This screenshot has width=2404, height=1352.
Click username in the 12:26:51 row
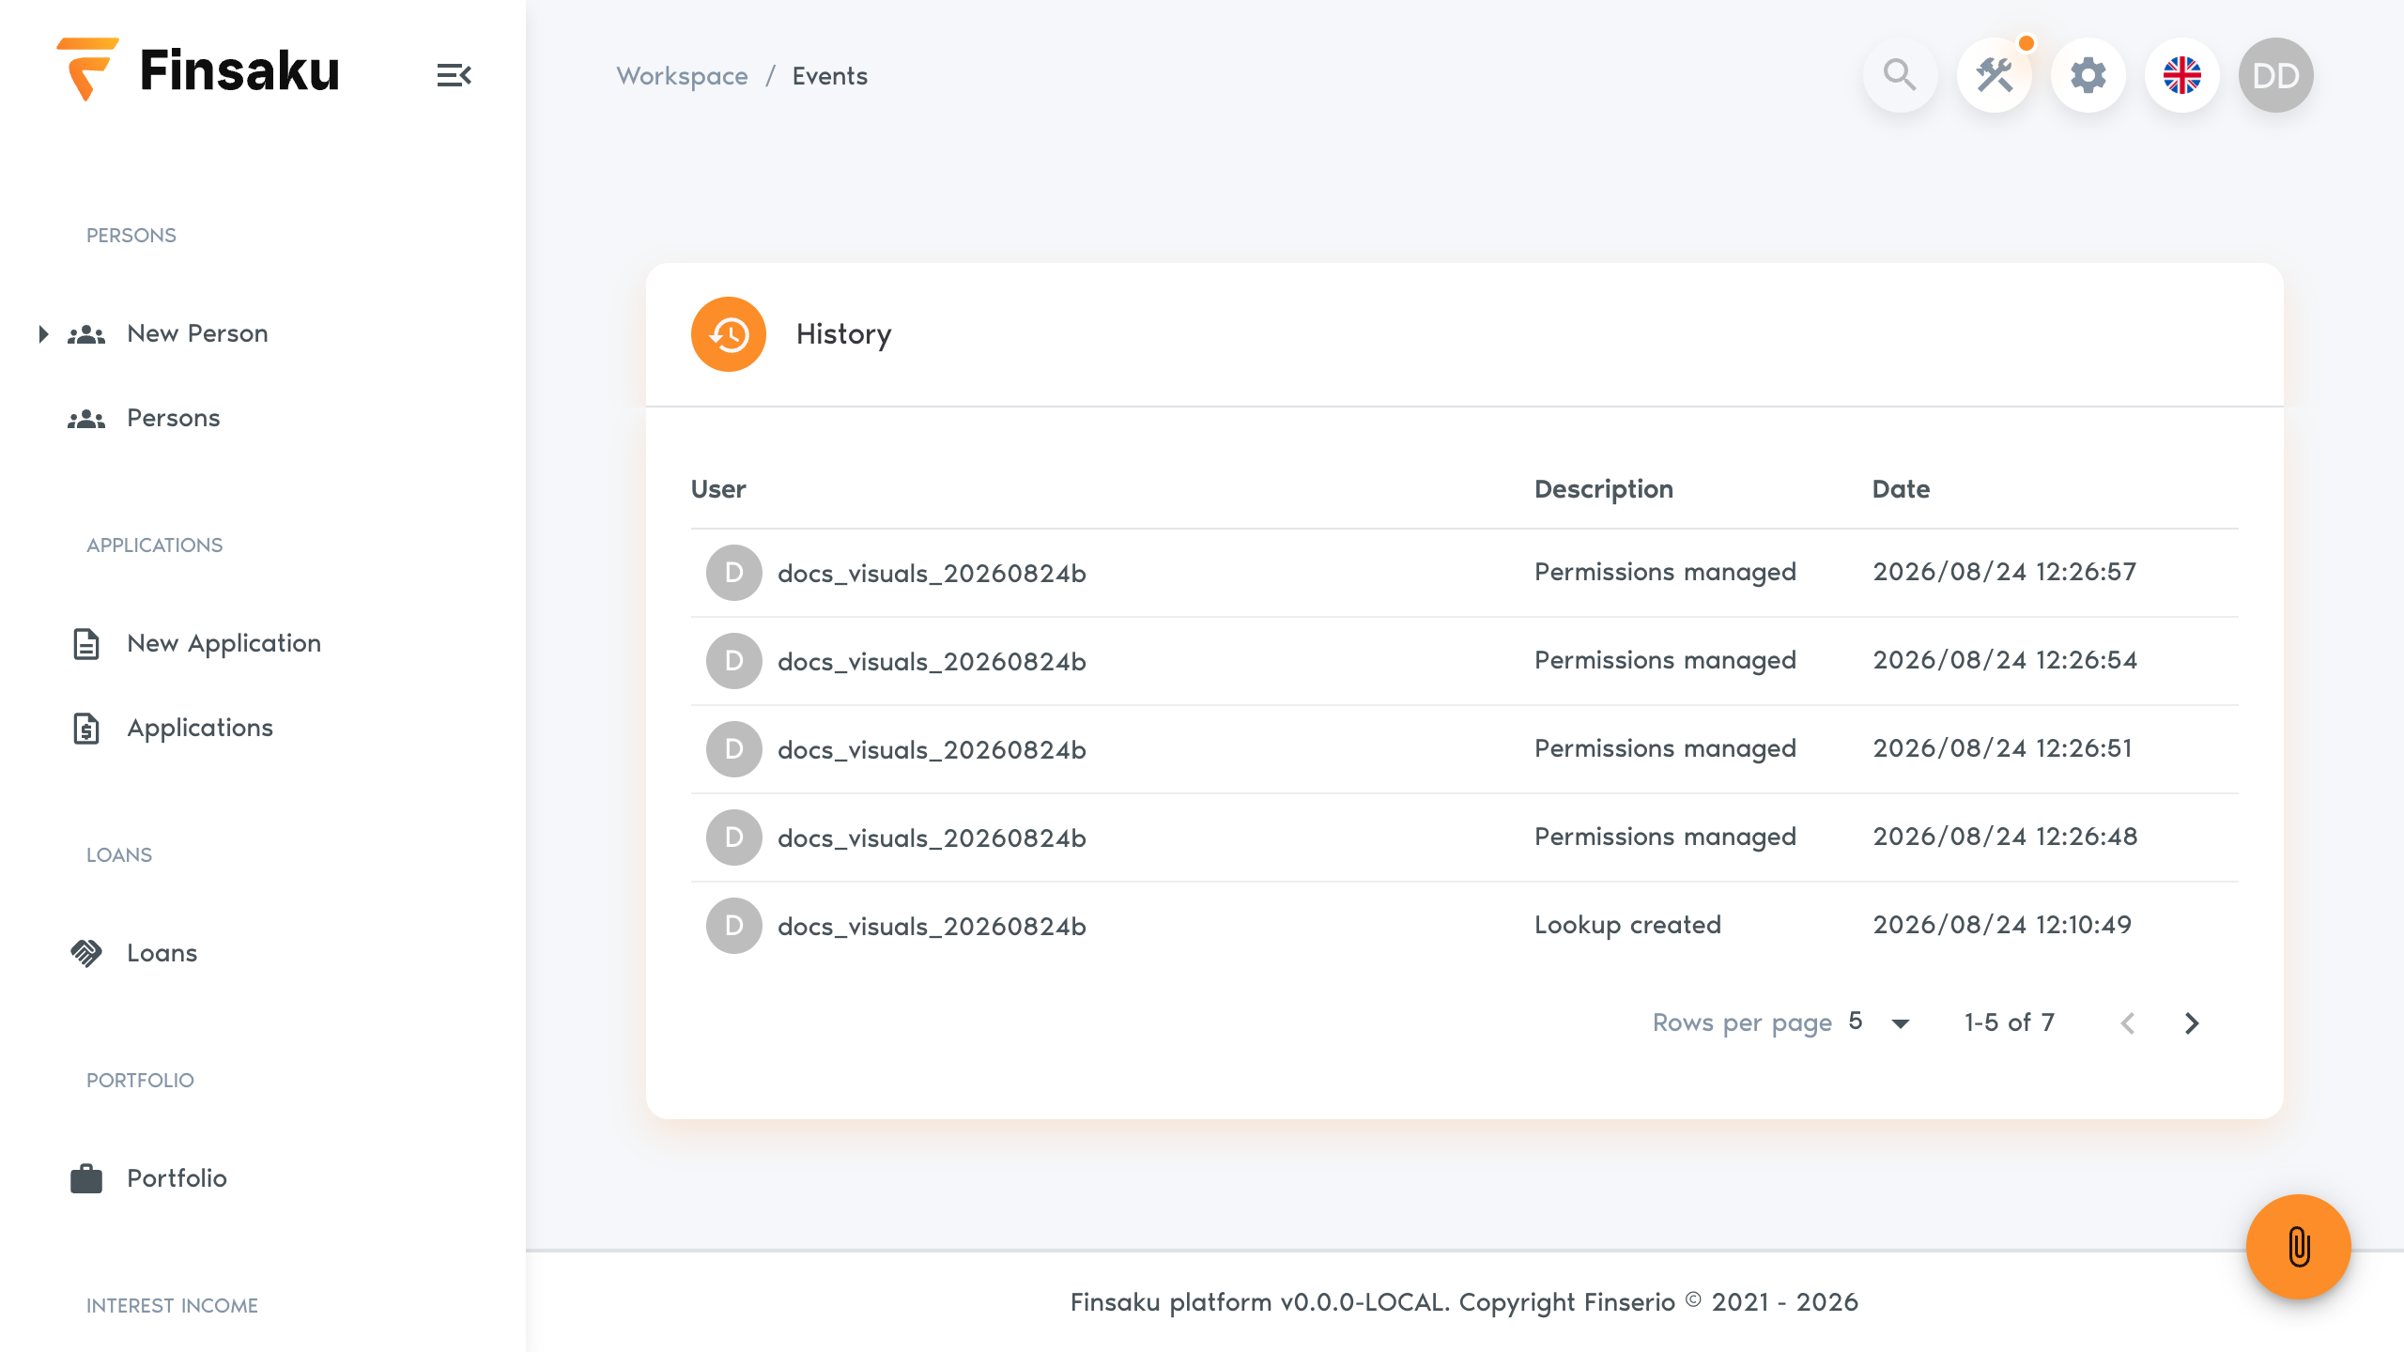(932, 750)
